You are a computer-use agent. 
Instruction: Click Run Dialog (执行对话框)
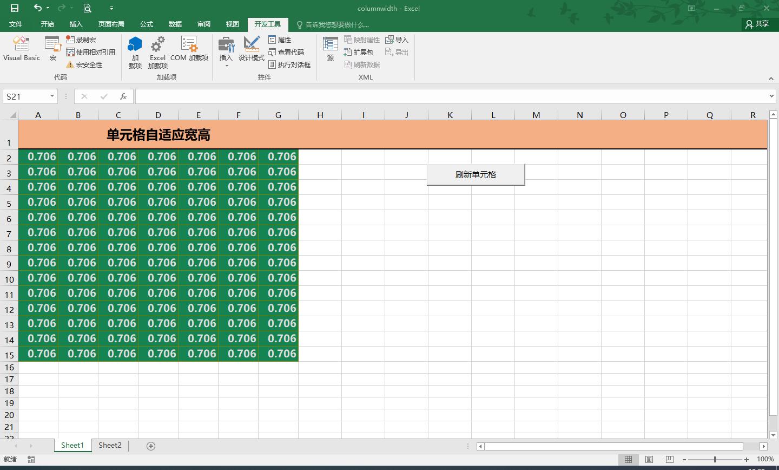pos(289,64)
